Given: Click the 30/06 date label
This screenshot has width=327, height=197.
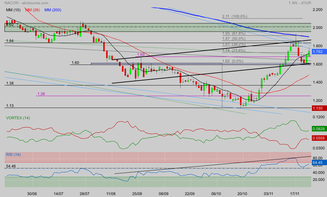Looking at the screenshot, I should coord(32,194).
